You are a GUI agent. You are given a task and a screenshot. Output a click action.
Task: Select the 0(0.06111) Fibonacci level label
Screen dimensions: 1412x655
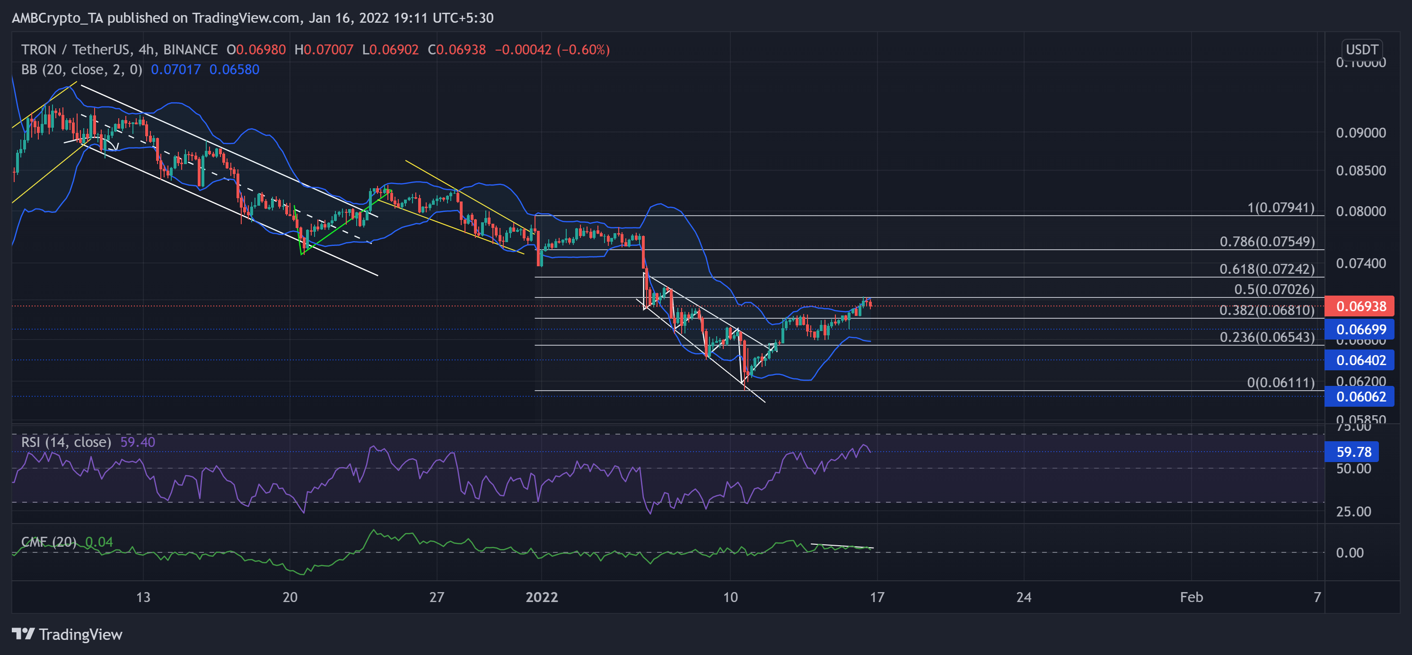(1280, 383)
